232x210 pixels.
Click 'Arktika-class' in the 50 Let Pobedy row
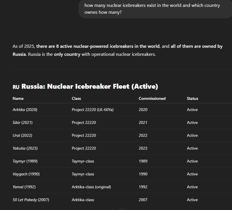click(83, 200)
